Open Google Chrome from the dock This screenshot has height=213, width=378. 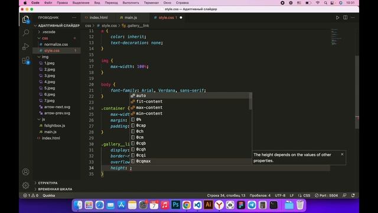click(x=187, y=205)
